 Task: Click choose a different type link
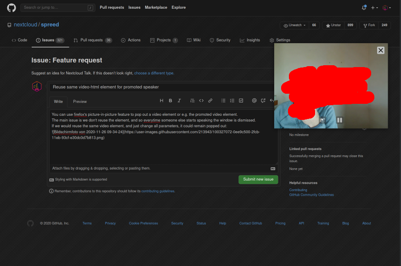pos(154,73)
